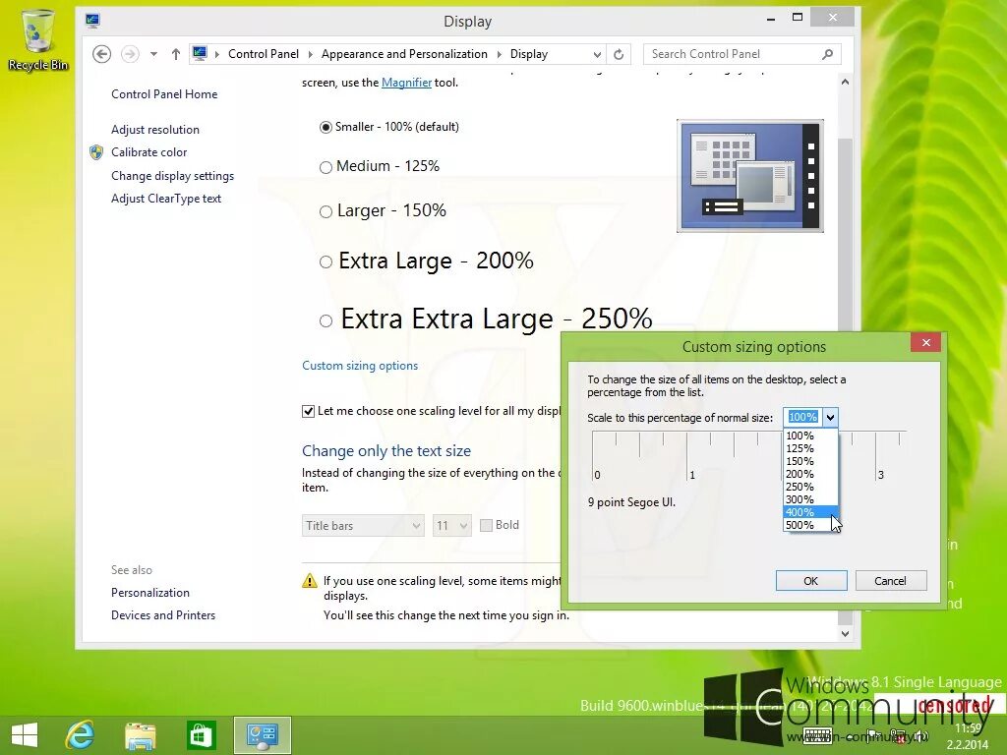Choose 300% from the scale list
The width and height of the screenshot is (1007, 755).
coord(810,499)
